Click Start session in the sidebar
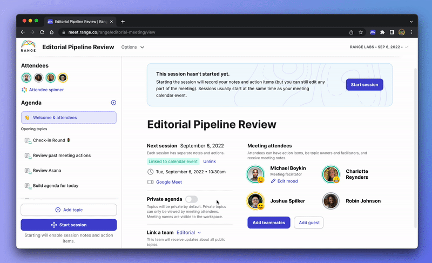Image resolution: width=432 pixels, height=263 pixels. point(69,225)
